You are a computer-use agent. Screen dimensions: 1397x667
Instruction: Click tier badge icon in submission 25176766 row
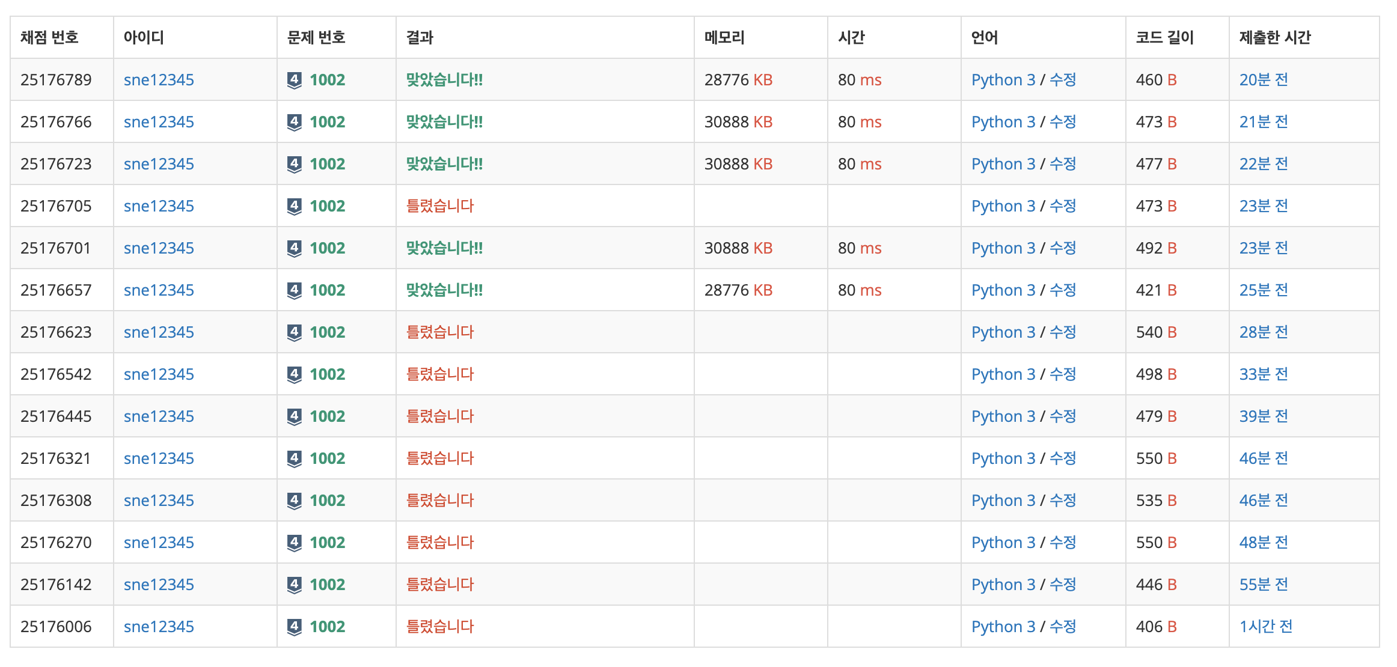(x=294, y=122)
